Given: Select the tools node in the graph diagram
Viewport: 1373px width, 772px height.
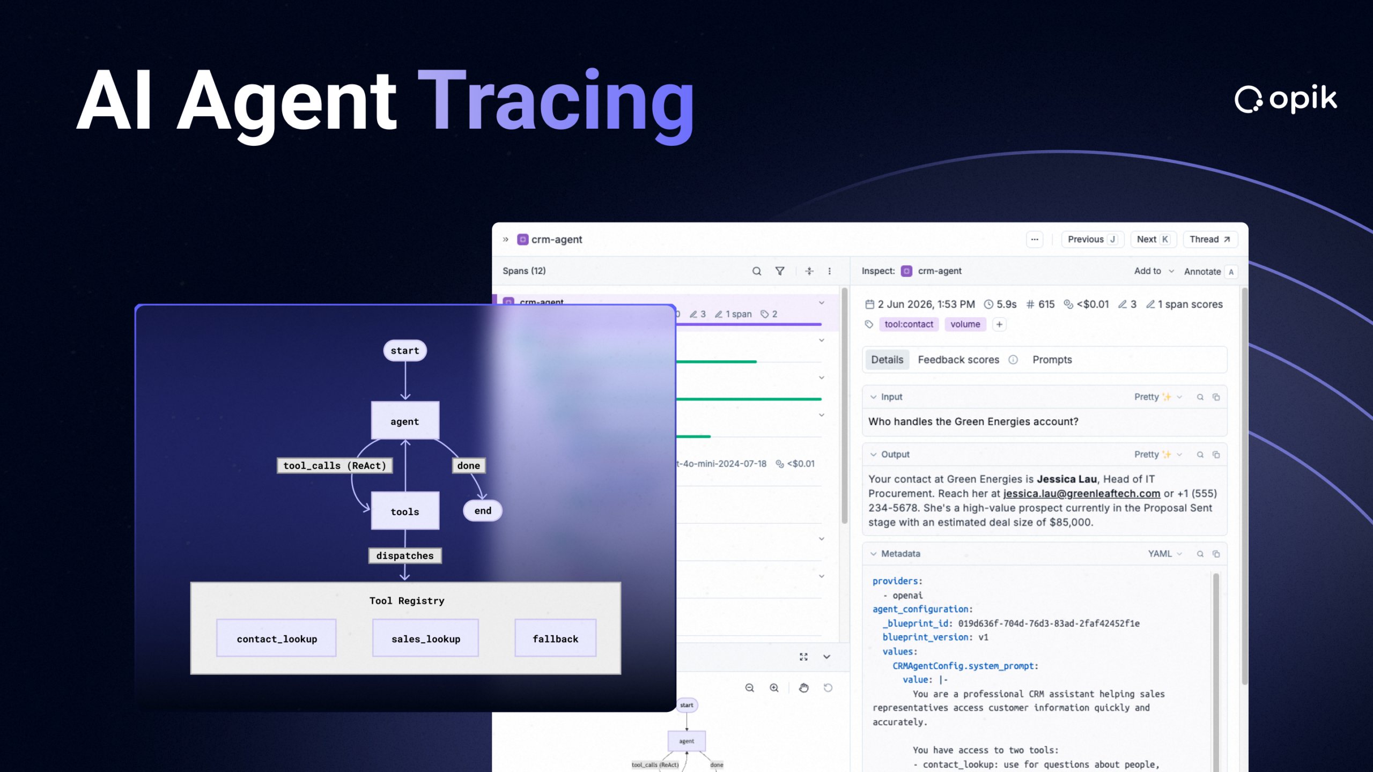Looking at the screenshot, I should tap(405, 511).
